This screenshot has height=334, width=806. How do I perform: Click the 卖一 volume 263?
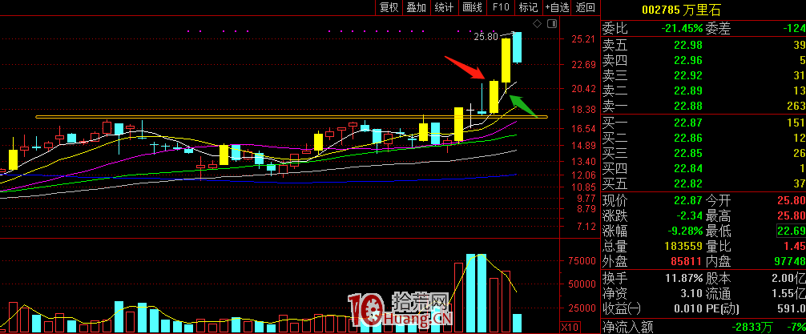[x=796, y=107]
